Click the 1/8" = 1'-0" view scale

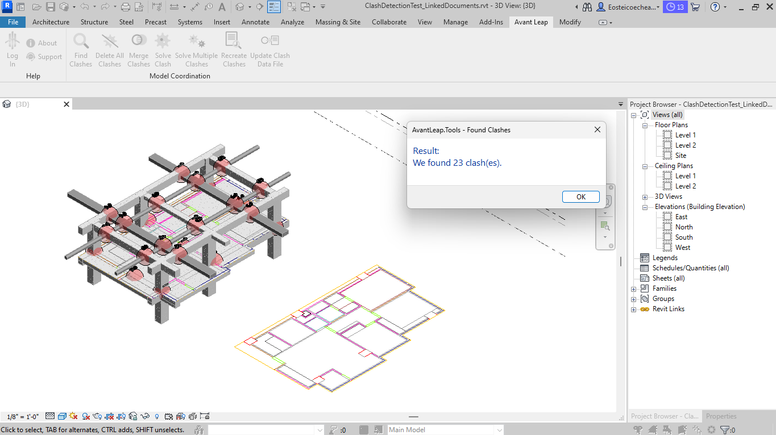point(23,416)
